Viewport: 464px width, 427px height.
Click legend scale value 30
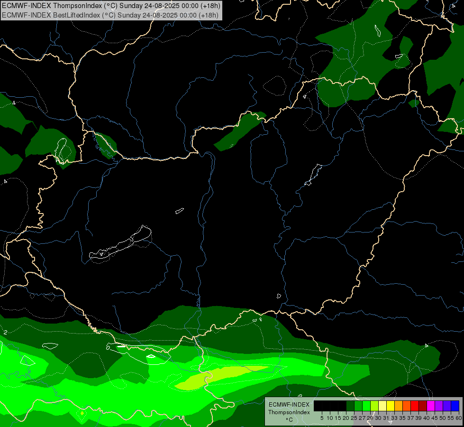pos(378,418)
